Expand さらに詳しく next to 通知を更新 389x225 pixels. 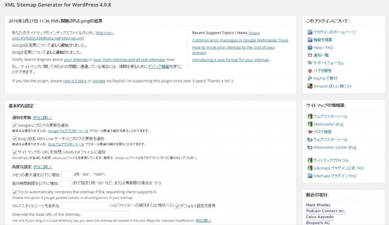pos(43,118)
